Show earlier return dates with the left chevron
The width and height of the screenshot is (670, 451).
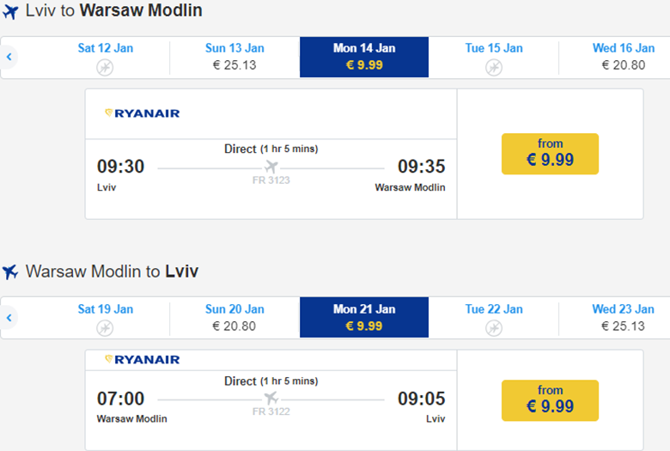point(9,318)
